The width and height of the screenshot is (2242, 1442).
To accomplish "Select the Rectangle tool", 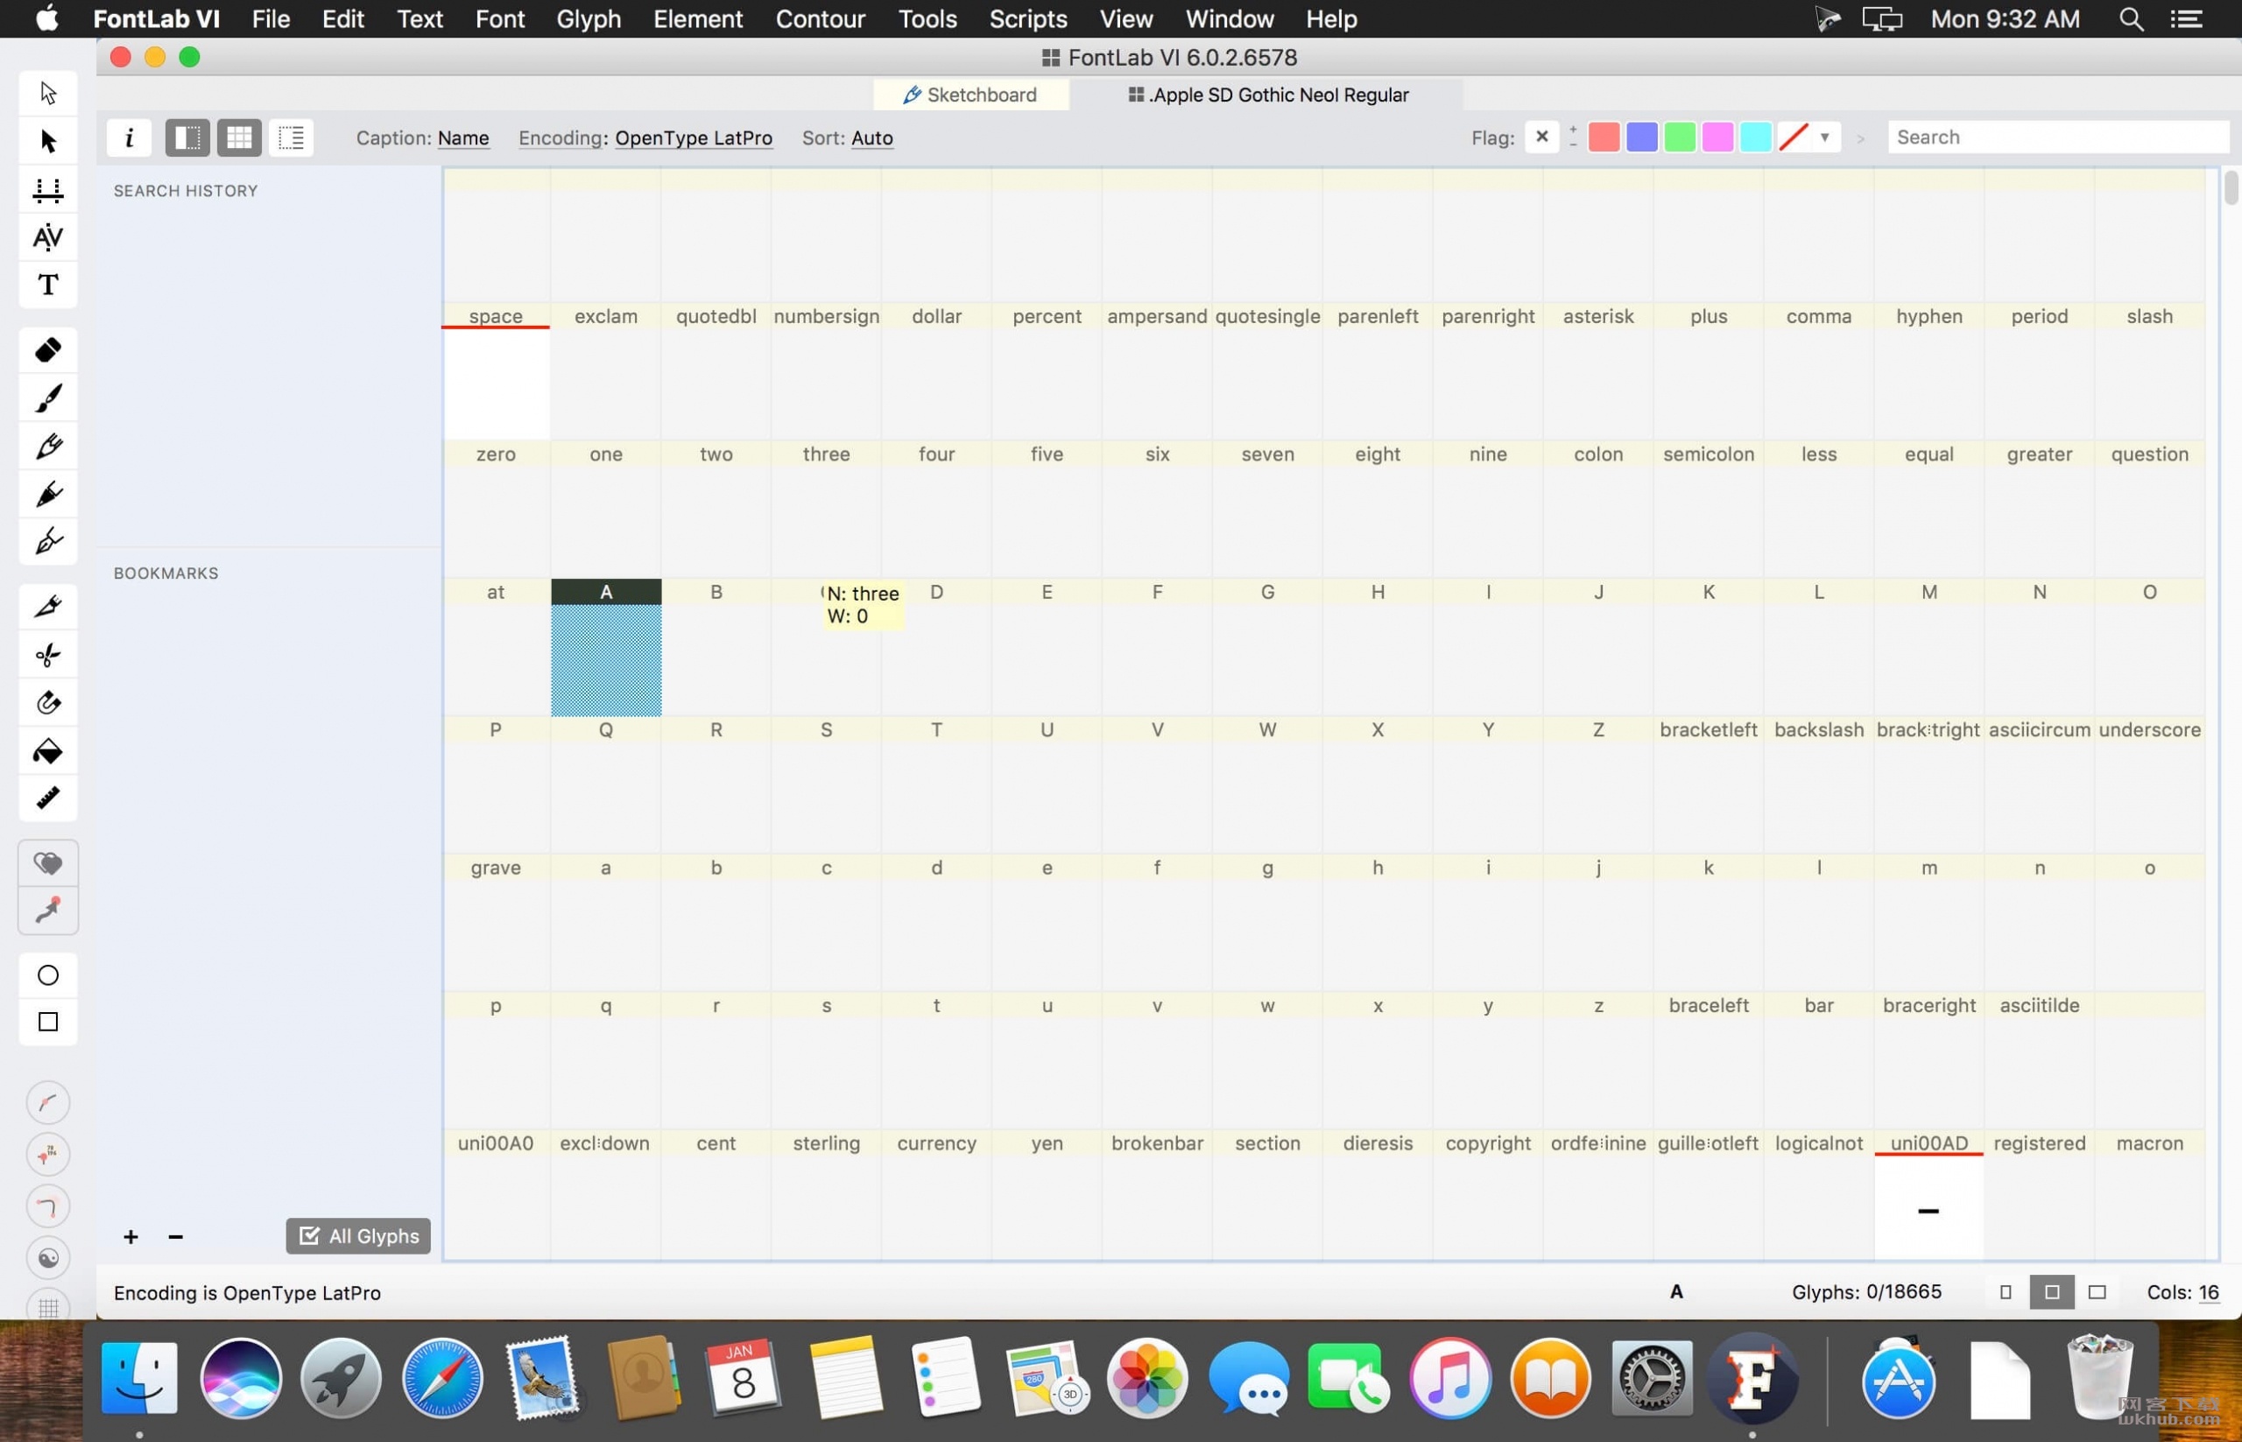I will pos(48,1023).
